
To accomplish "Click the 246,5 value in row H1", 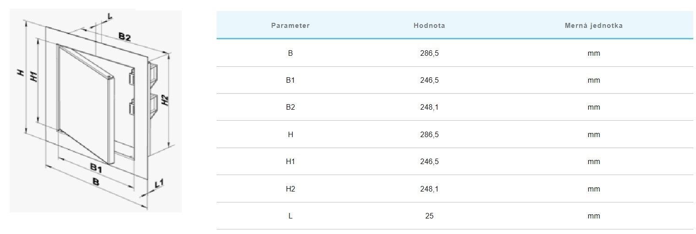I will pos(429,162).
